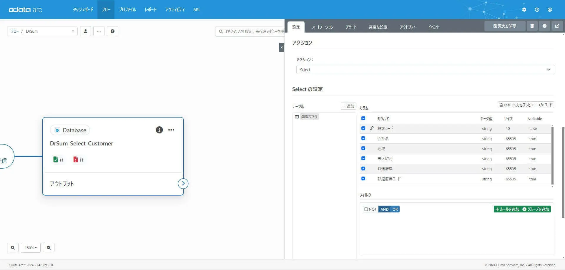Click the connector search input field
Screen dimensions: 565x270
coord(250,31)
